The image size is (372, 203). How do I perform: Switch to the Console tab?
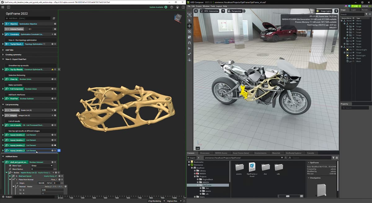click(x=310, y=153)
